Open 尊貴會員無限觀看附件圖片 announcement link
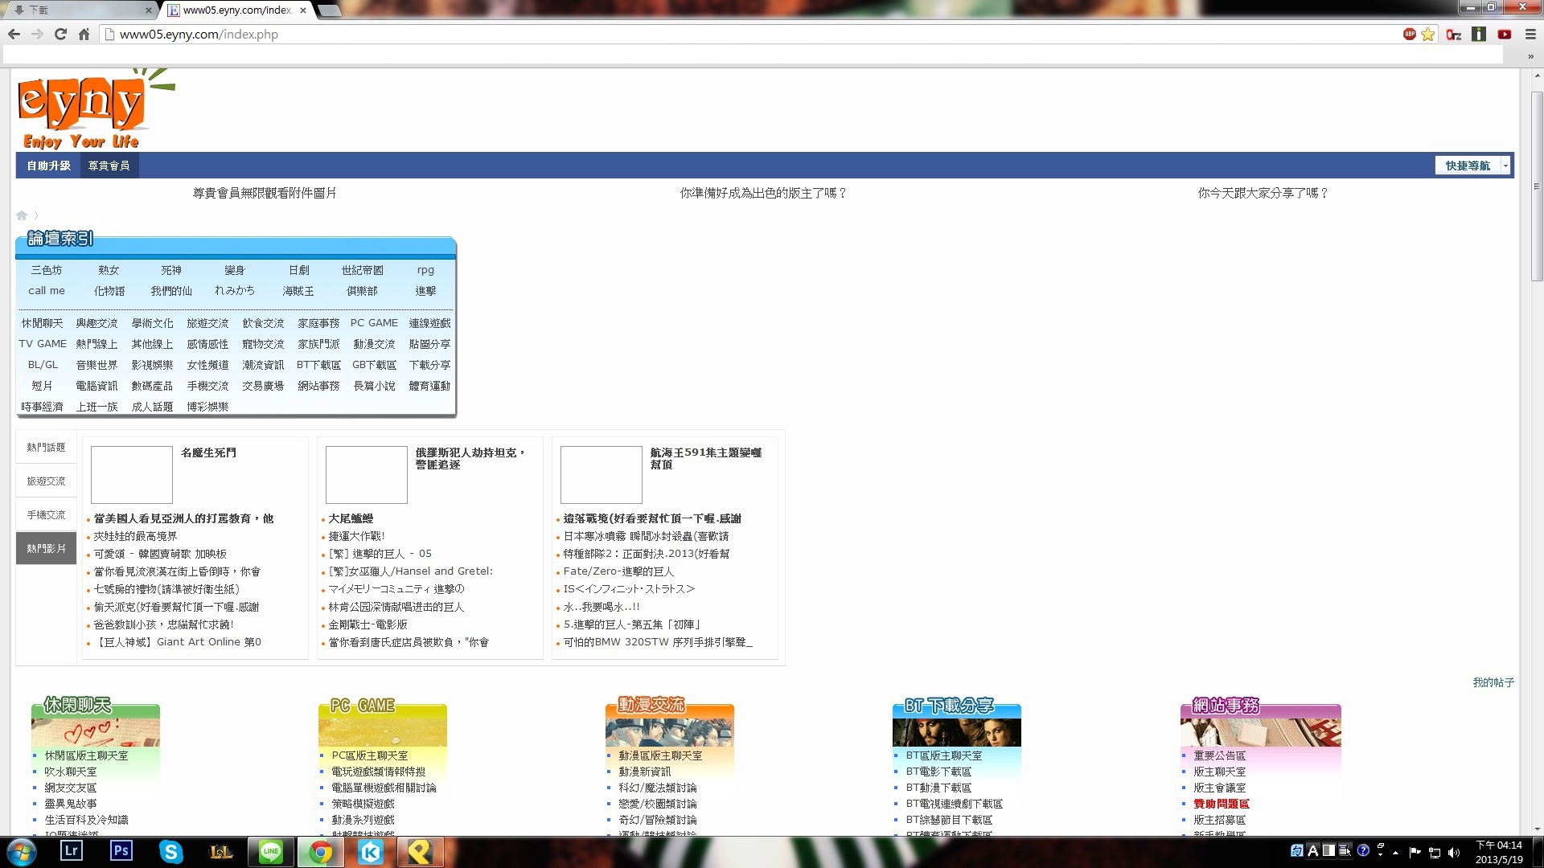 (x=265, y=193)
